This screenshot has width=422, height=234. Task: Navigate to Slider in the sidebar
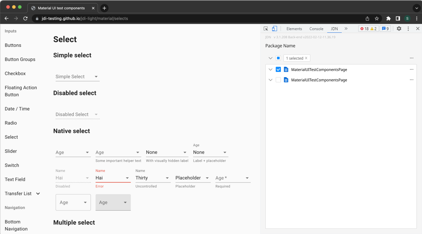coord(11,151)
